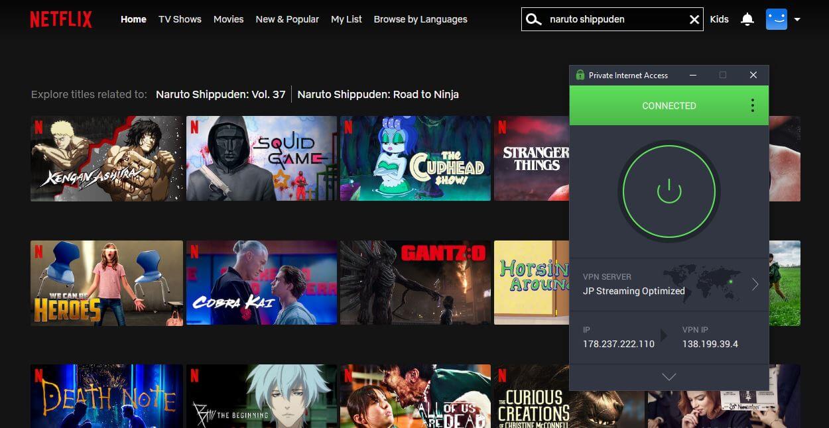Open the Cobra Kai thumbnail
The height and width of the screenshot is (428, 829).
point(261,283)
